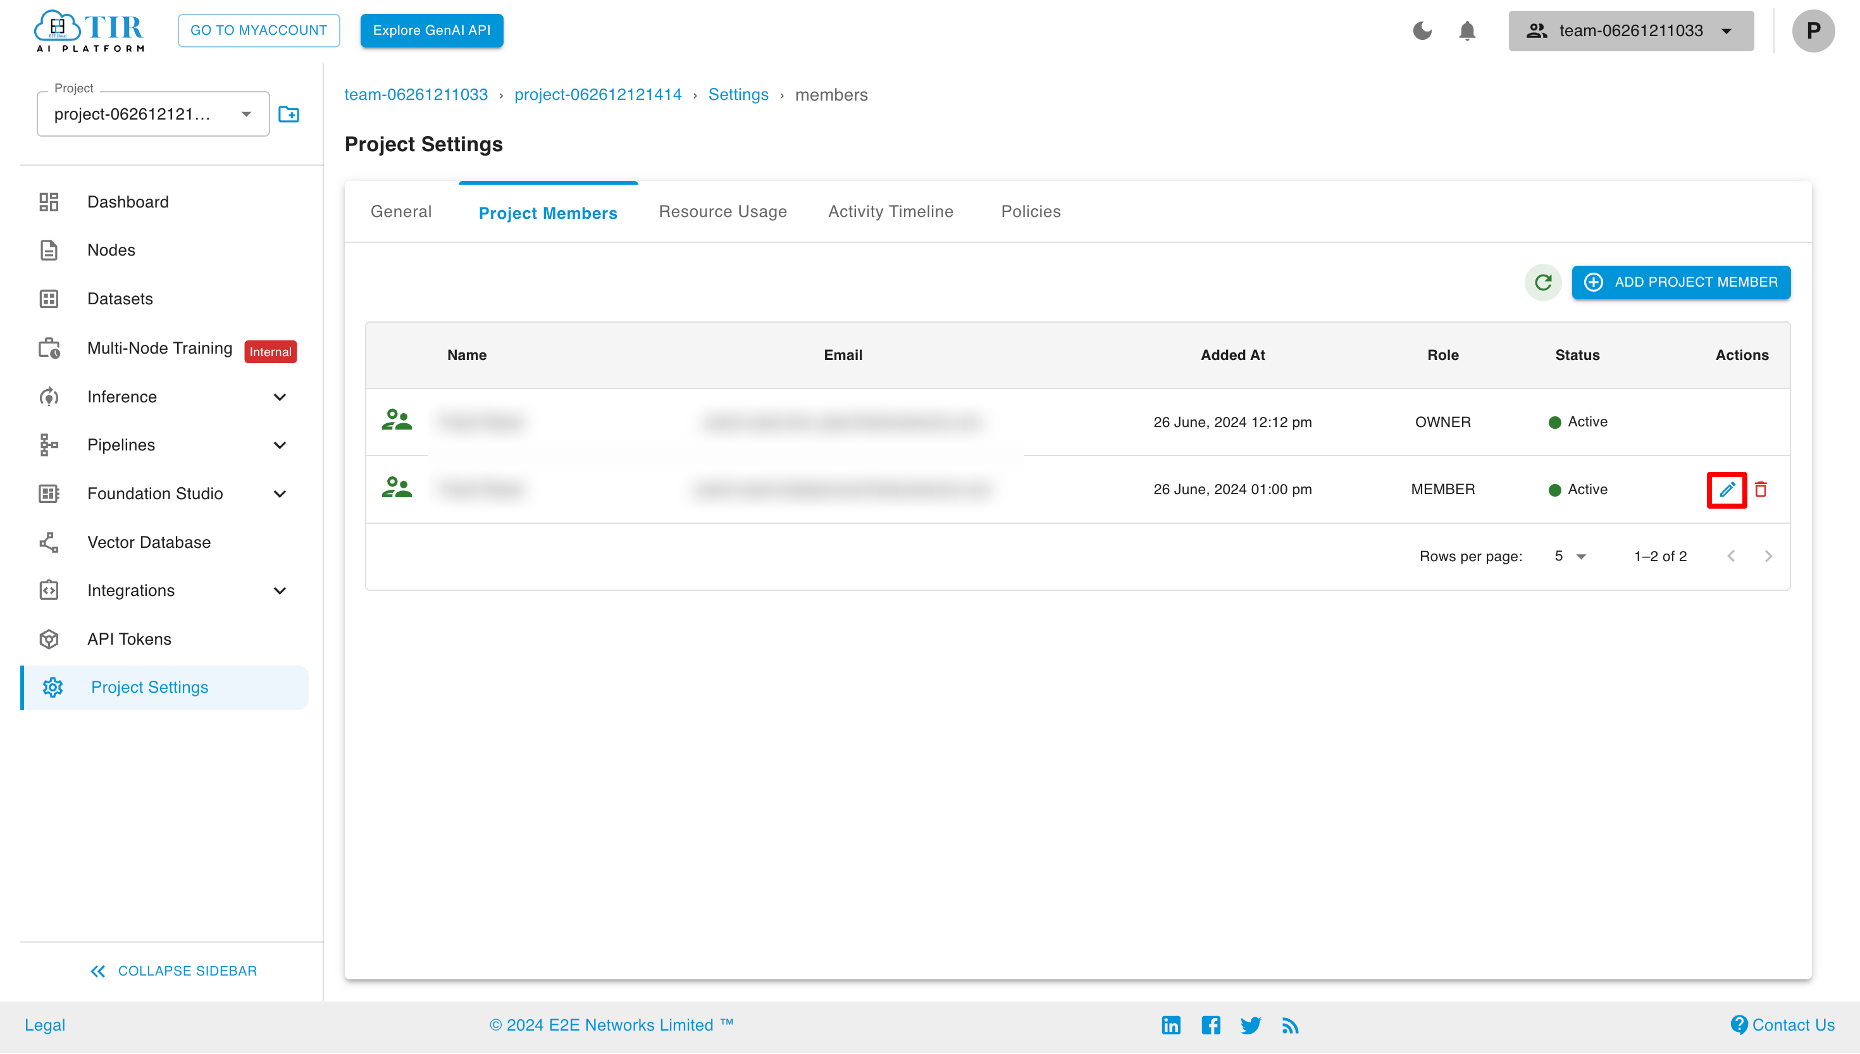Open the Policies tab
This screenshot has height=1054, width=1860.
1031,211
